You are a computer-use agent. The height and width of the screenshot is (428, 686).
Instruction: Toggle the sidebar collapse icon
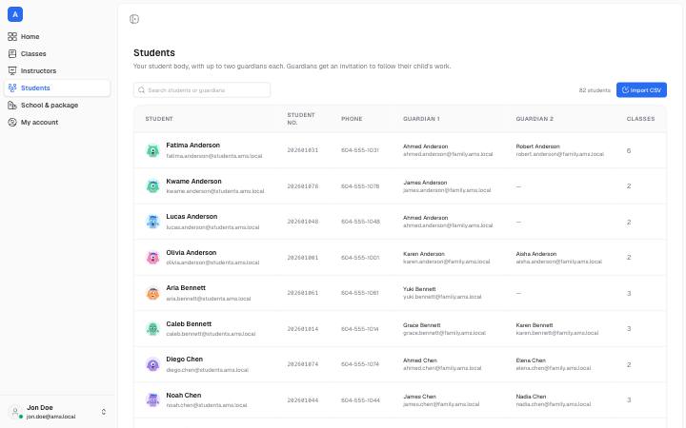tap(134, 19)
